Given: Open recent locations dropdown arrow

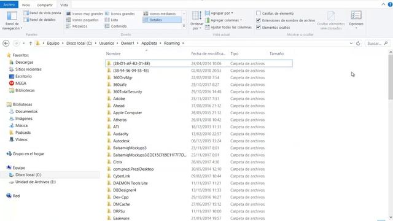Looking at the screenshot, I should [23, 44].
